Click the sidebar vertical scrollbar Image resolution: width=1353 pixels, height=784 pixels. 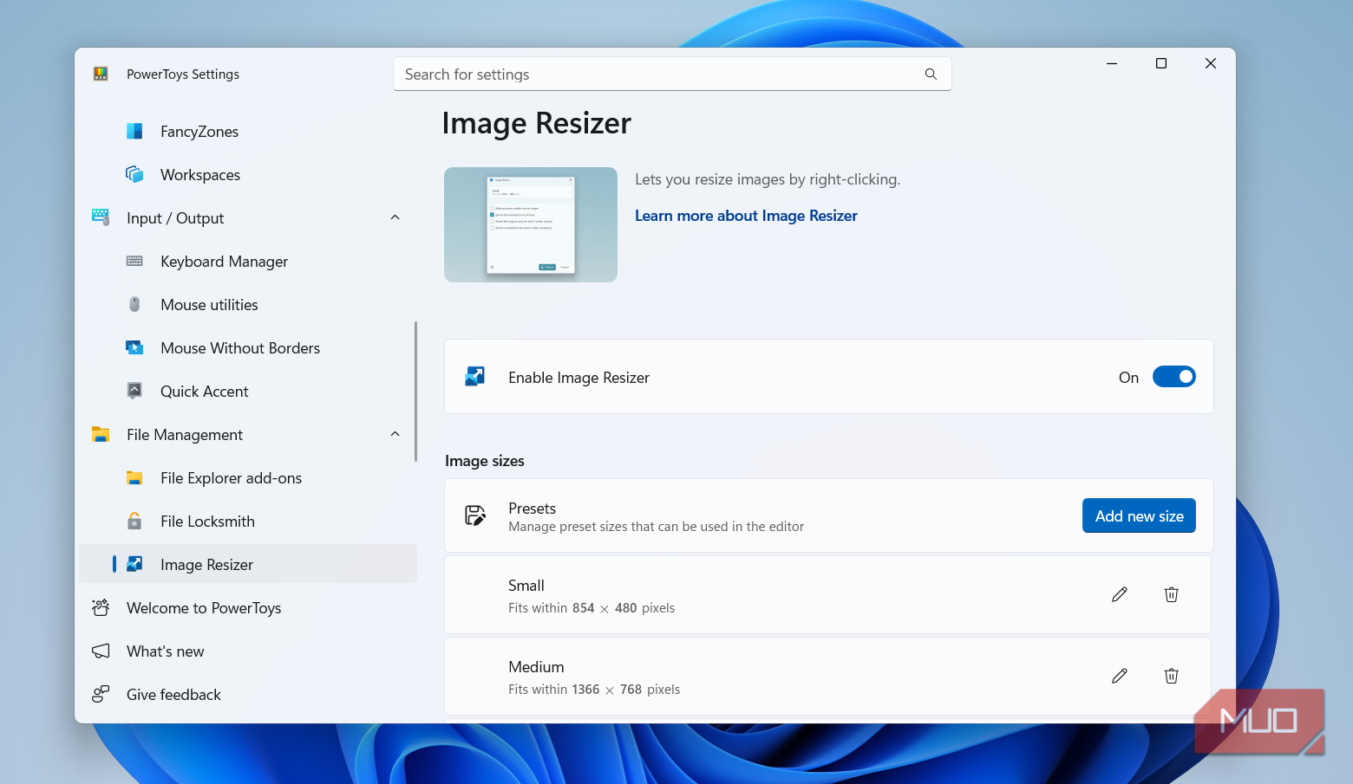coord(415,392)
